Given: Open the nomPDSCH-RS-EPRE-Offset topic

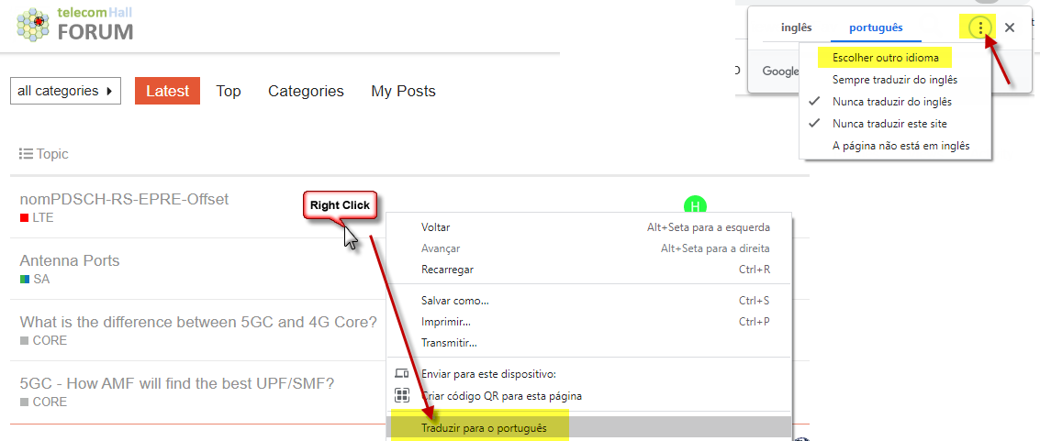Looking at the screenshot, I should 124,199.
